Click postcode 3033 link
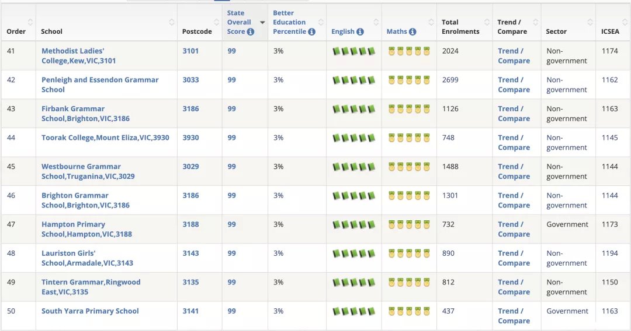The width and height of the screenshot is (631, 331). [190, 80]
